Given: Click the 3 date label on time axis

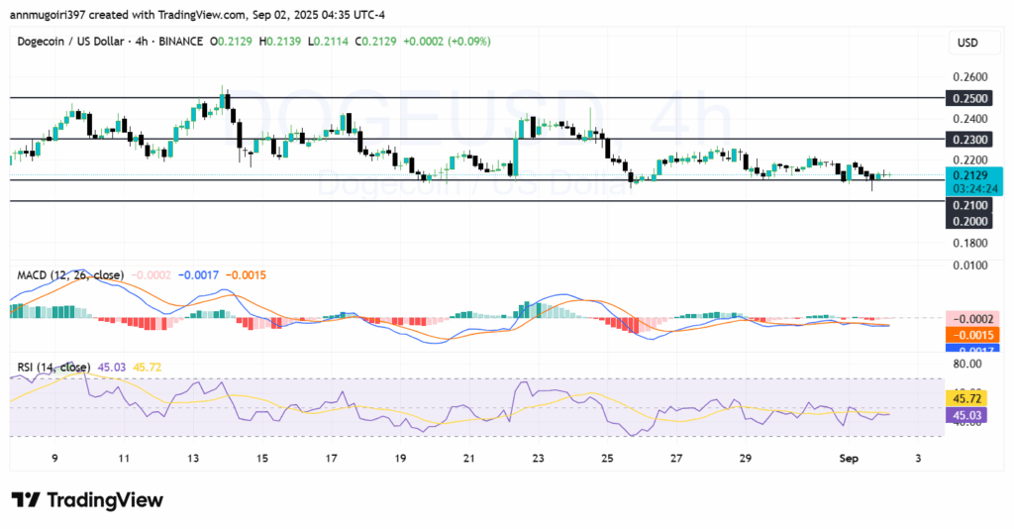Looking at the screenshot, I should tap(918, 459).
